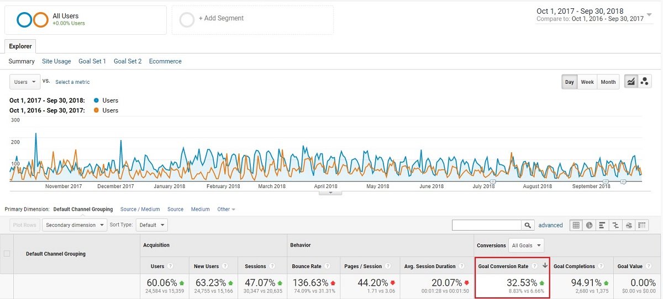Set chart granularity to Month

click(608, 82)
